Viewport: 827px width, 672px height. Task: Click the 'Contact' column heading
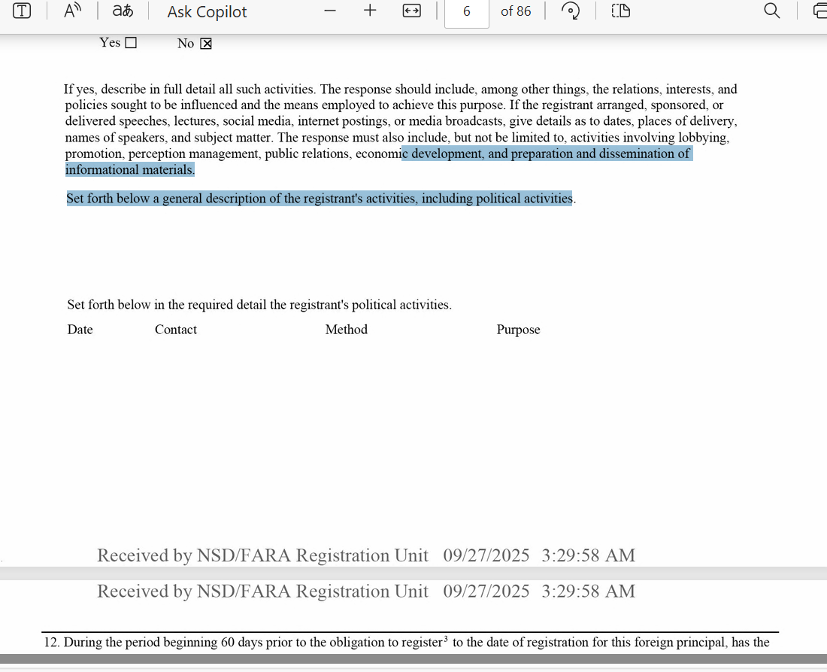click(x=176, y=330)
